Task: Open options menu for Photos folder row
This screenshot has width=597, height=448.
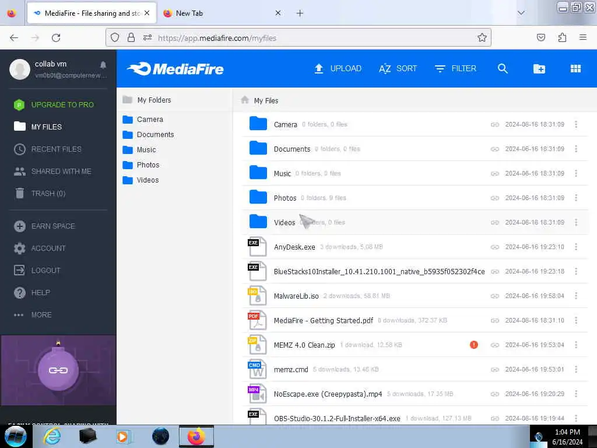Action: [x=576, y=198]
